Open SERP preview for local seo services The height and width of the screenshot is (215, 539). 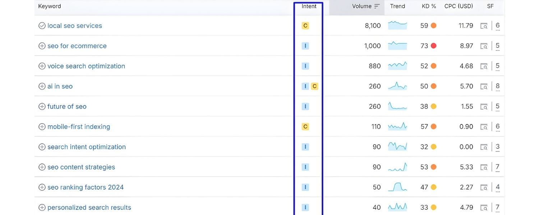483,25
